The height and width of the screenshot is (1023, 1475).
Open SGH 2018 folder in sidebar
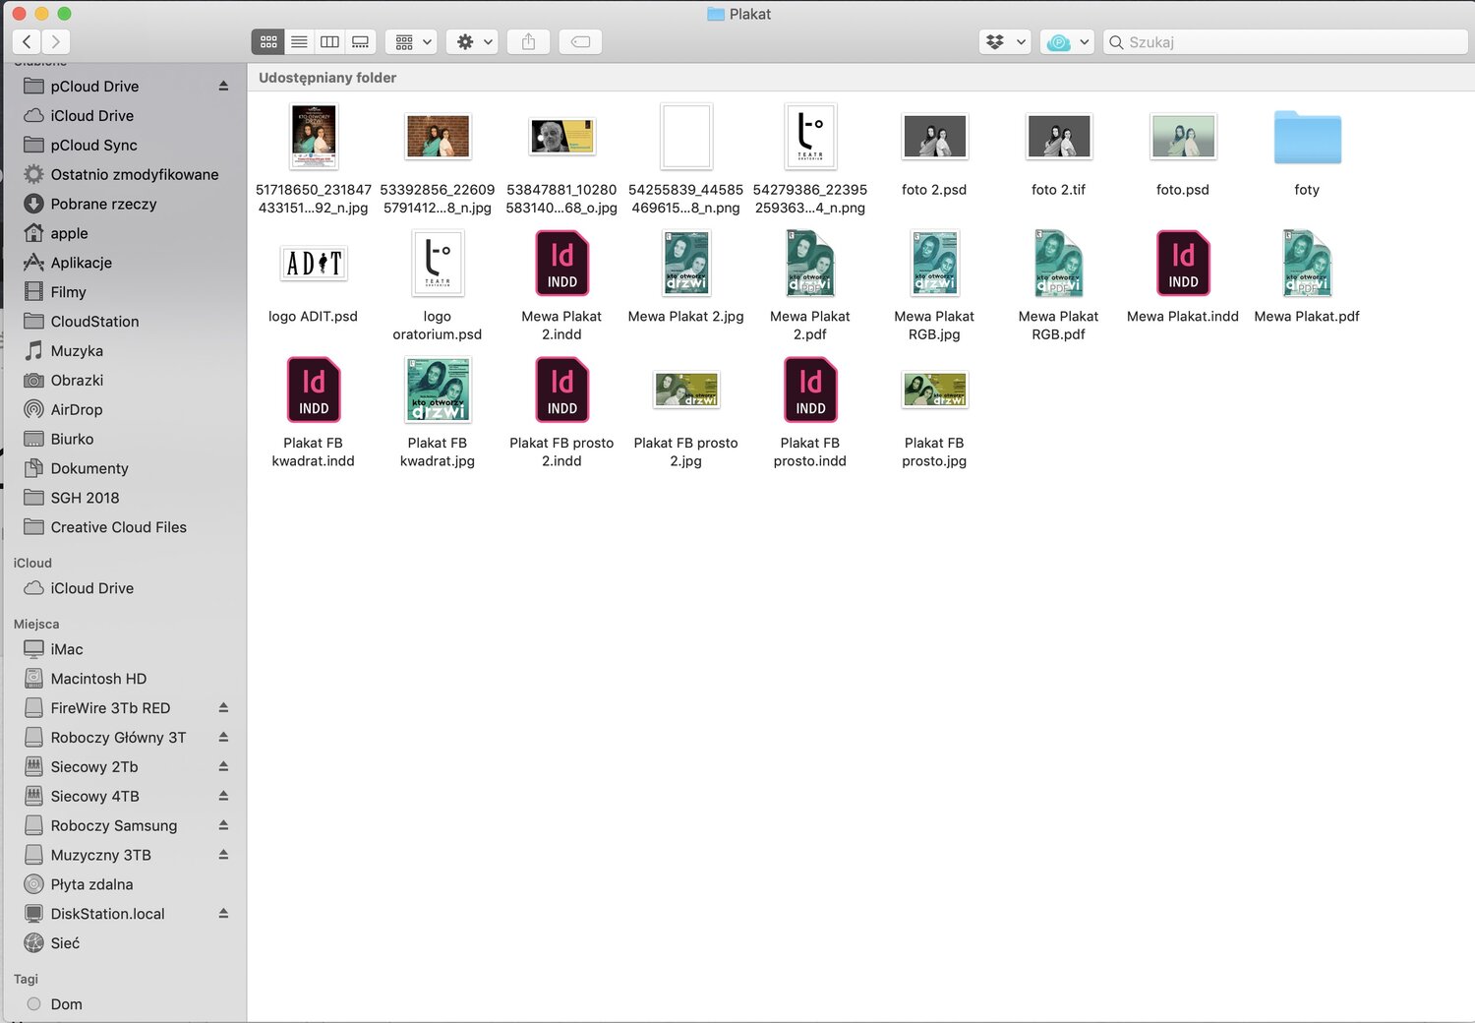coord(85,499)
